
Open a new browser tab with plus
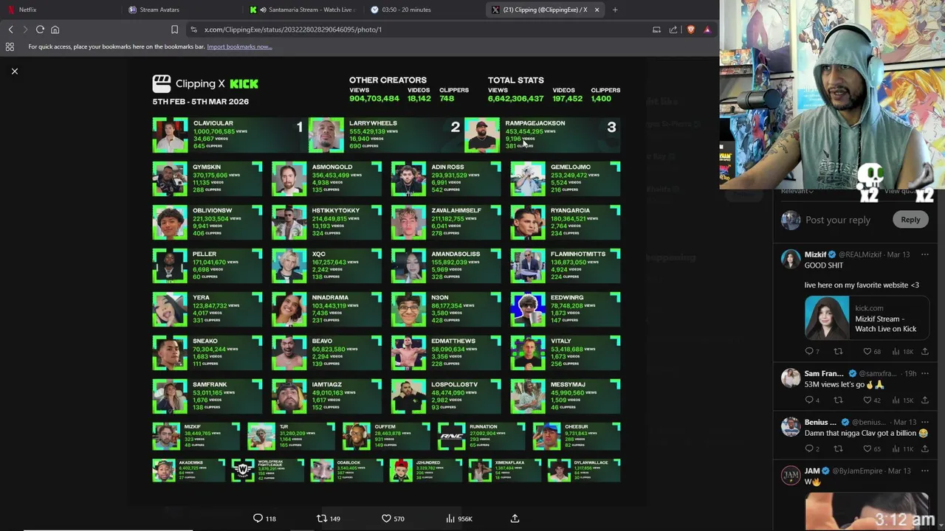[x=615, y=10]
